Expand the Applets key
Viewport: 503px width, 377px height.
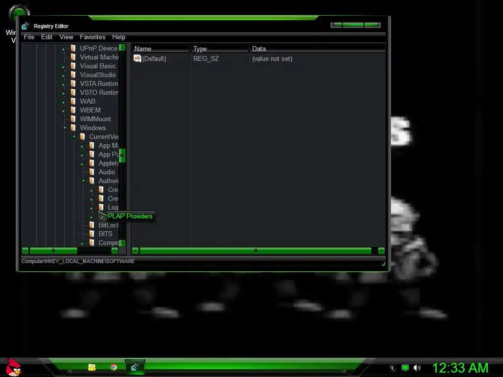point(82,164)
